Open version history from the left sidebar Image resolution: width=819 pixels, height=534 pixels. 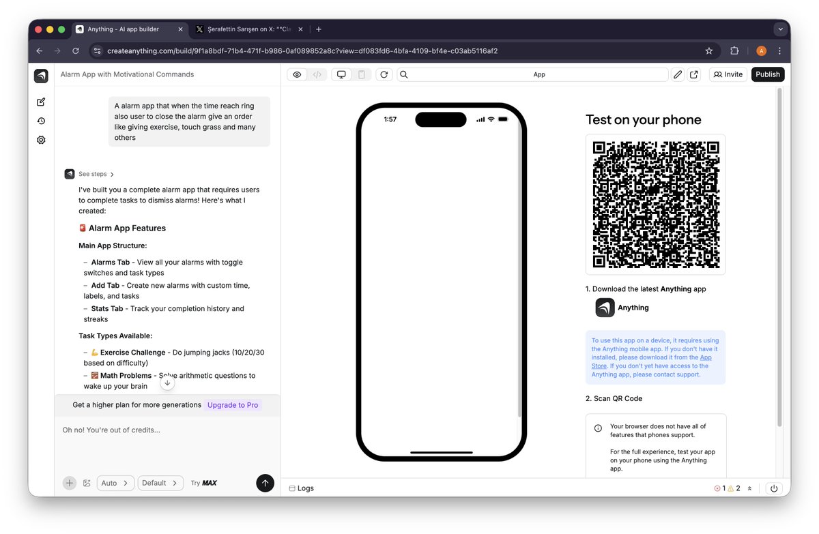(40, 121)
